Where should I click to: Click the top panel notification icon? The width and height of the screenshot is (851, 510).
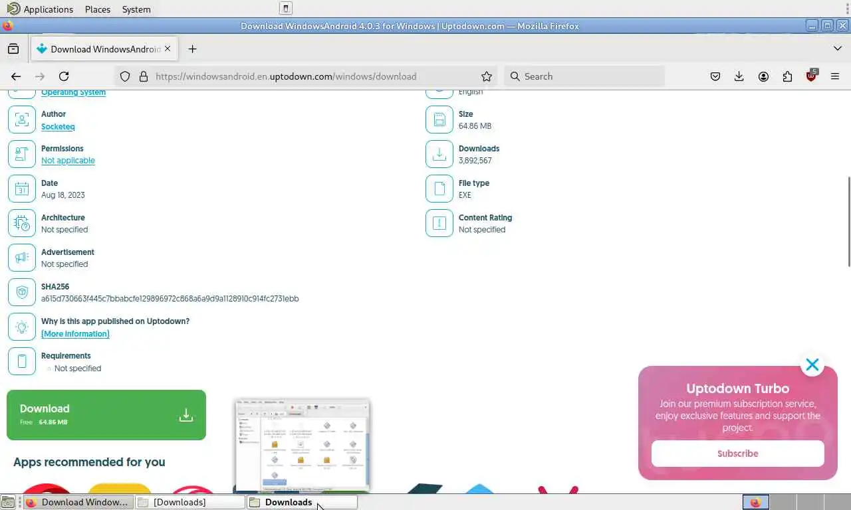(x=285, y=9)
